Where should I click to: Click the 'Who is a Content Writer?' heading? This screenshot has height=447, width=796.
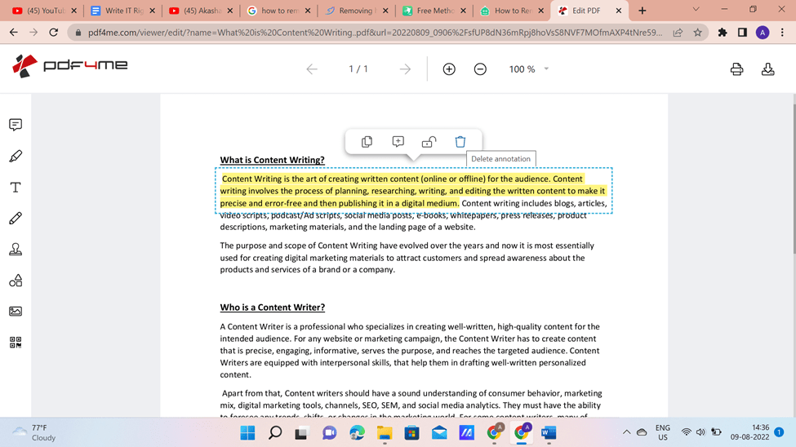click(272, 307)
